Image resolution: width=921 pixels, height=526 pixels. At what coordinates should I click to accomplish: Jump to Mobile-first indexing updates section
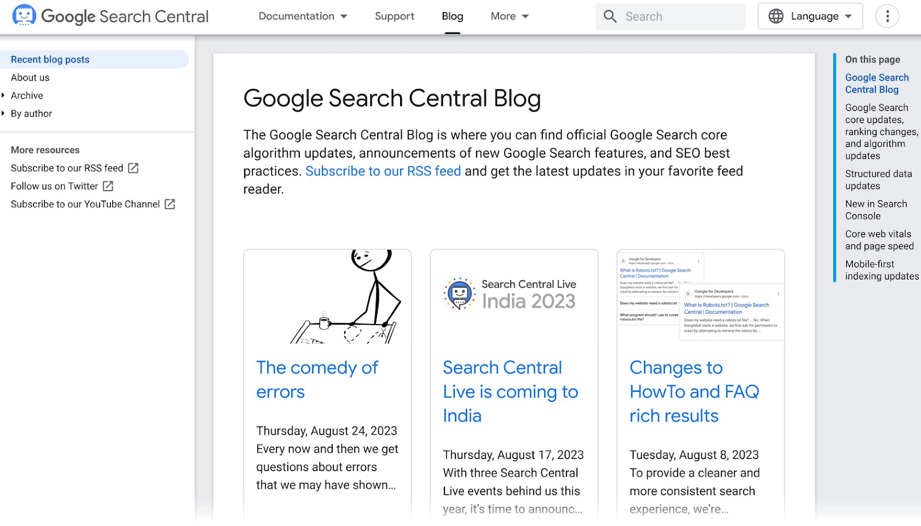[x=882, y=270]
